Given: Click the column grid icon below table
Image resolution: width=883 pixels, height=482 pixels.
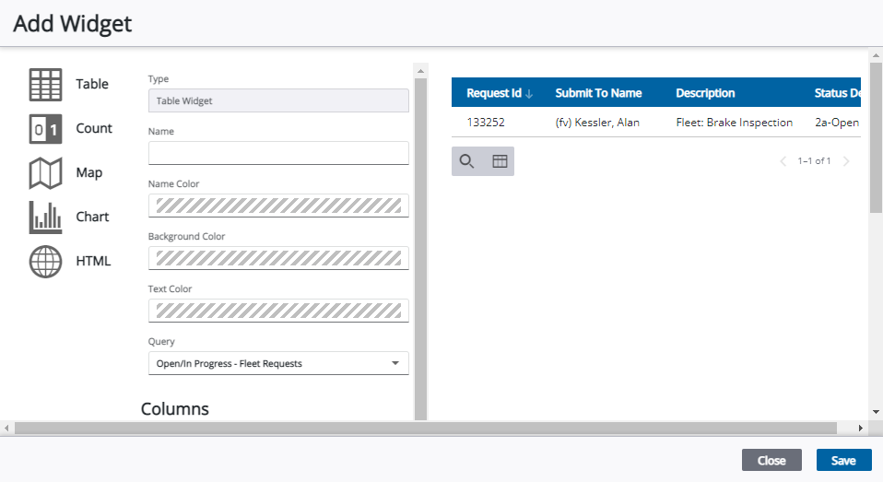Looking at the screenshot, I should 500,161.
